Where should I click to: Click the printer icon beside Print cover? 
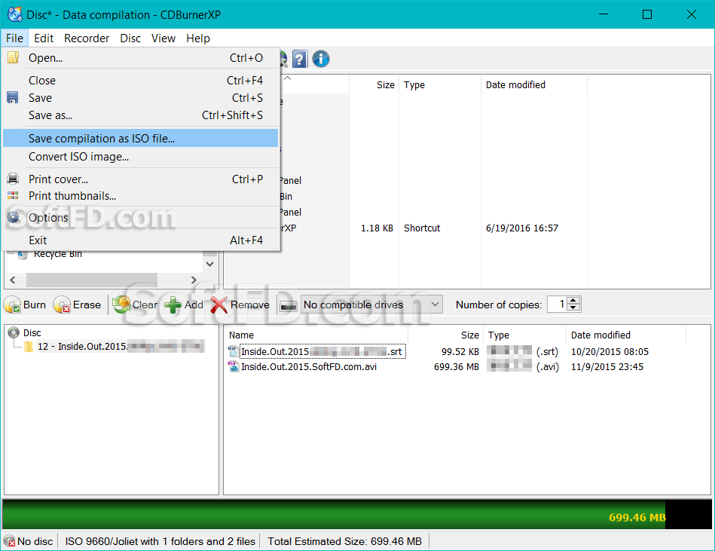(13, 179)
